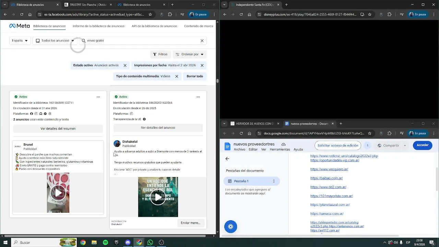Play the Brunel ad video

pyautogui.click(x=58, y=193)
